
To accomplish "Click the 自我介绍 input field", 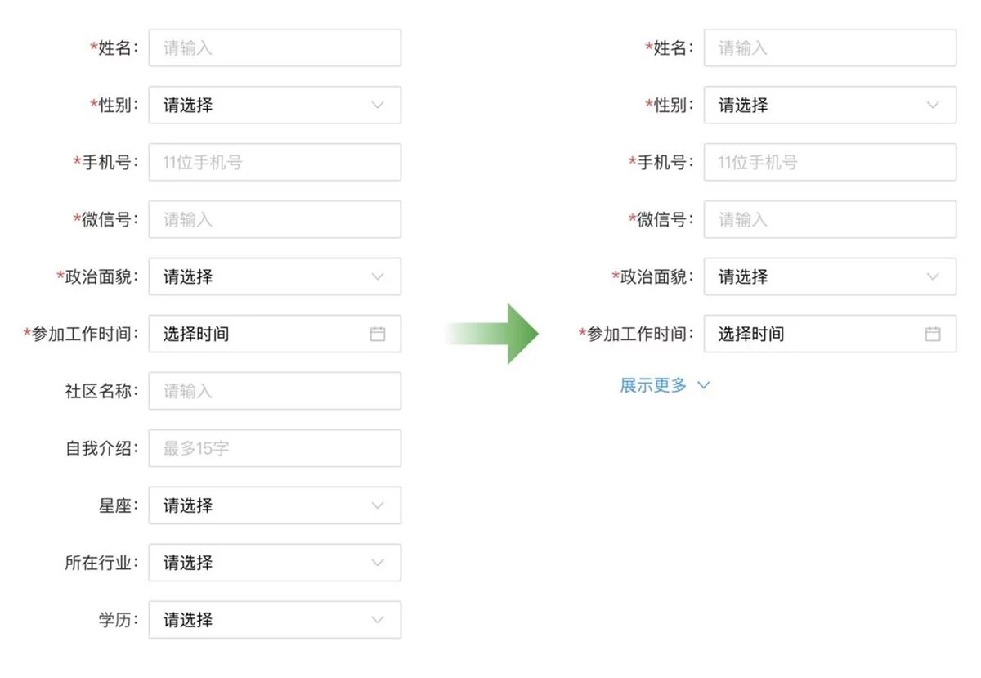I will point(275,448).
